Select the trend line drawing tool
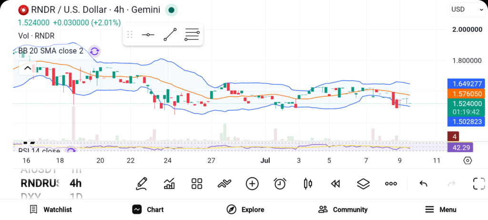This screenshot has width=488, height=220. point(170,34)
